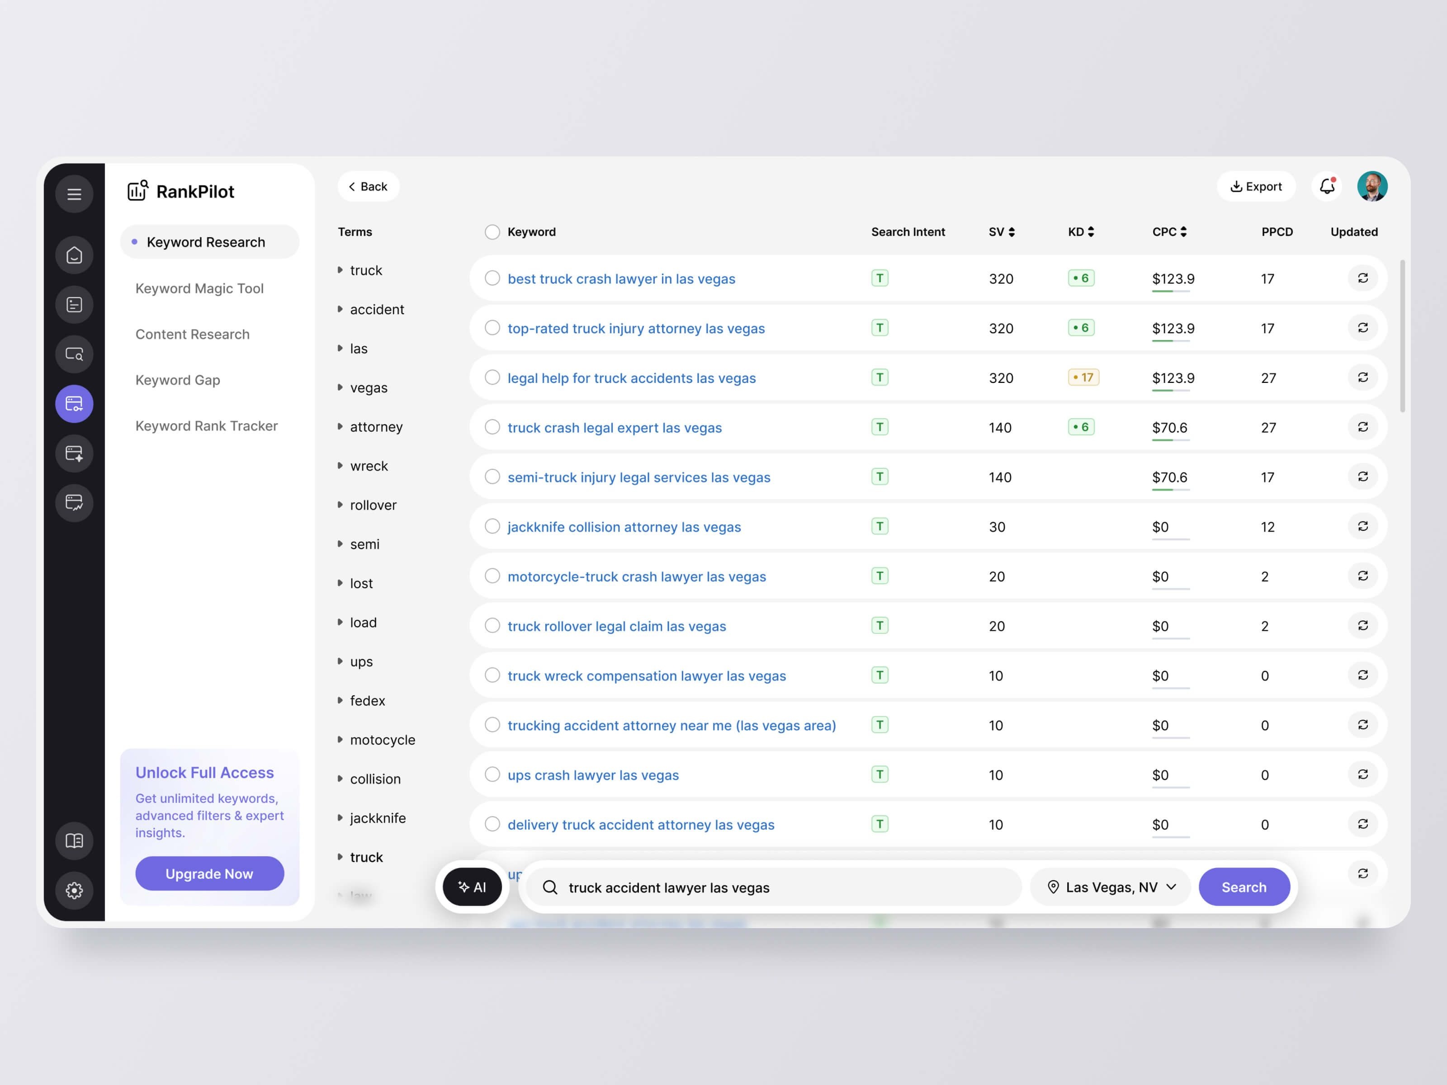The width and height of the screenshot is (1447, 1085).
Task: Open Keyword Magic Tool menu item
Action: pyautogui.click(x=199, y=288)
